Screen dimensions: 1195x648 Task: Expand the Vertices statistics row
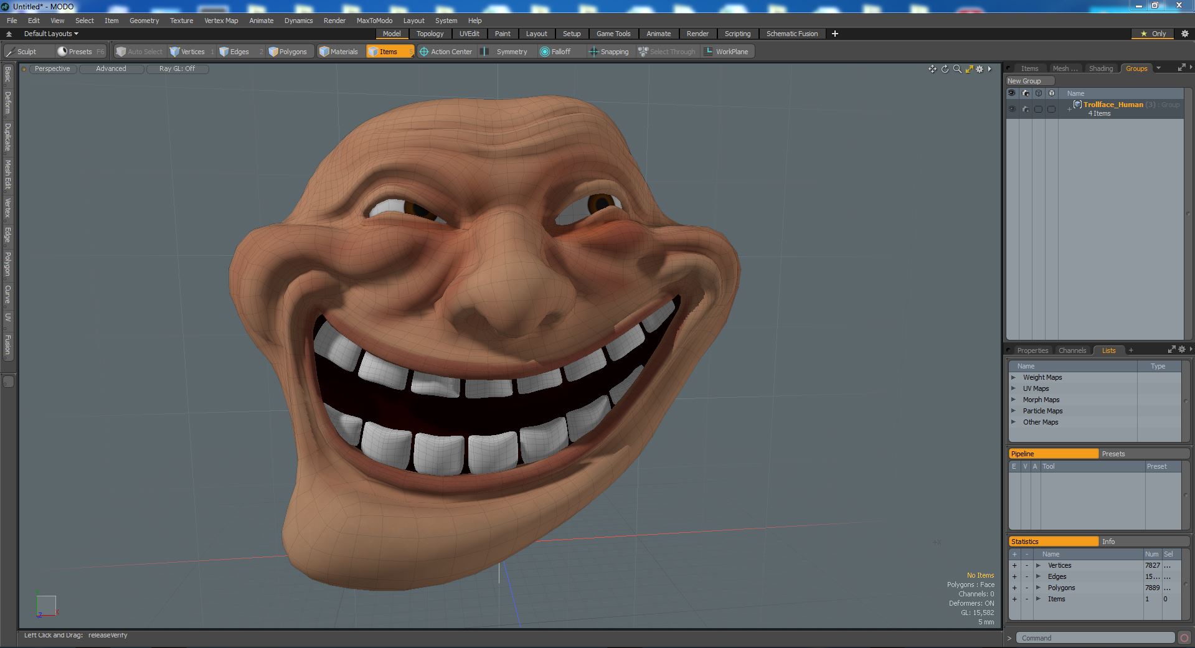click(1038, 565)
